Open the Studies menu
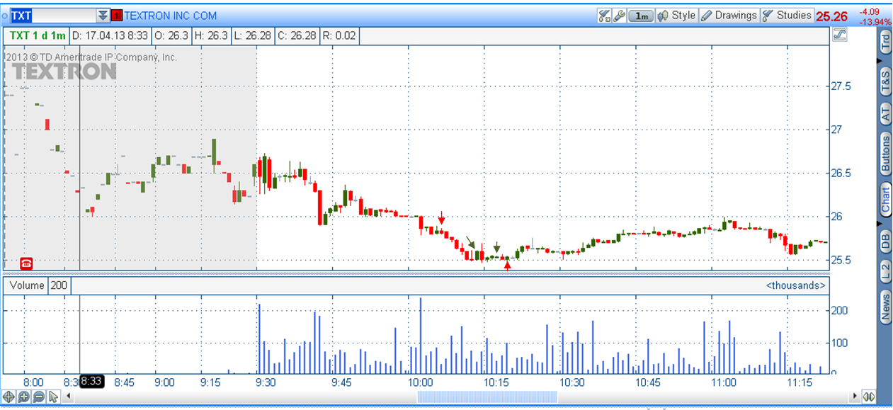Screen dimensions: 893x410 tap(787, 16)
